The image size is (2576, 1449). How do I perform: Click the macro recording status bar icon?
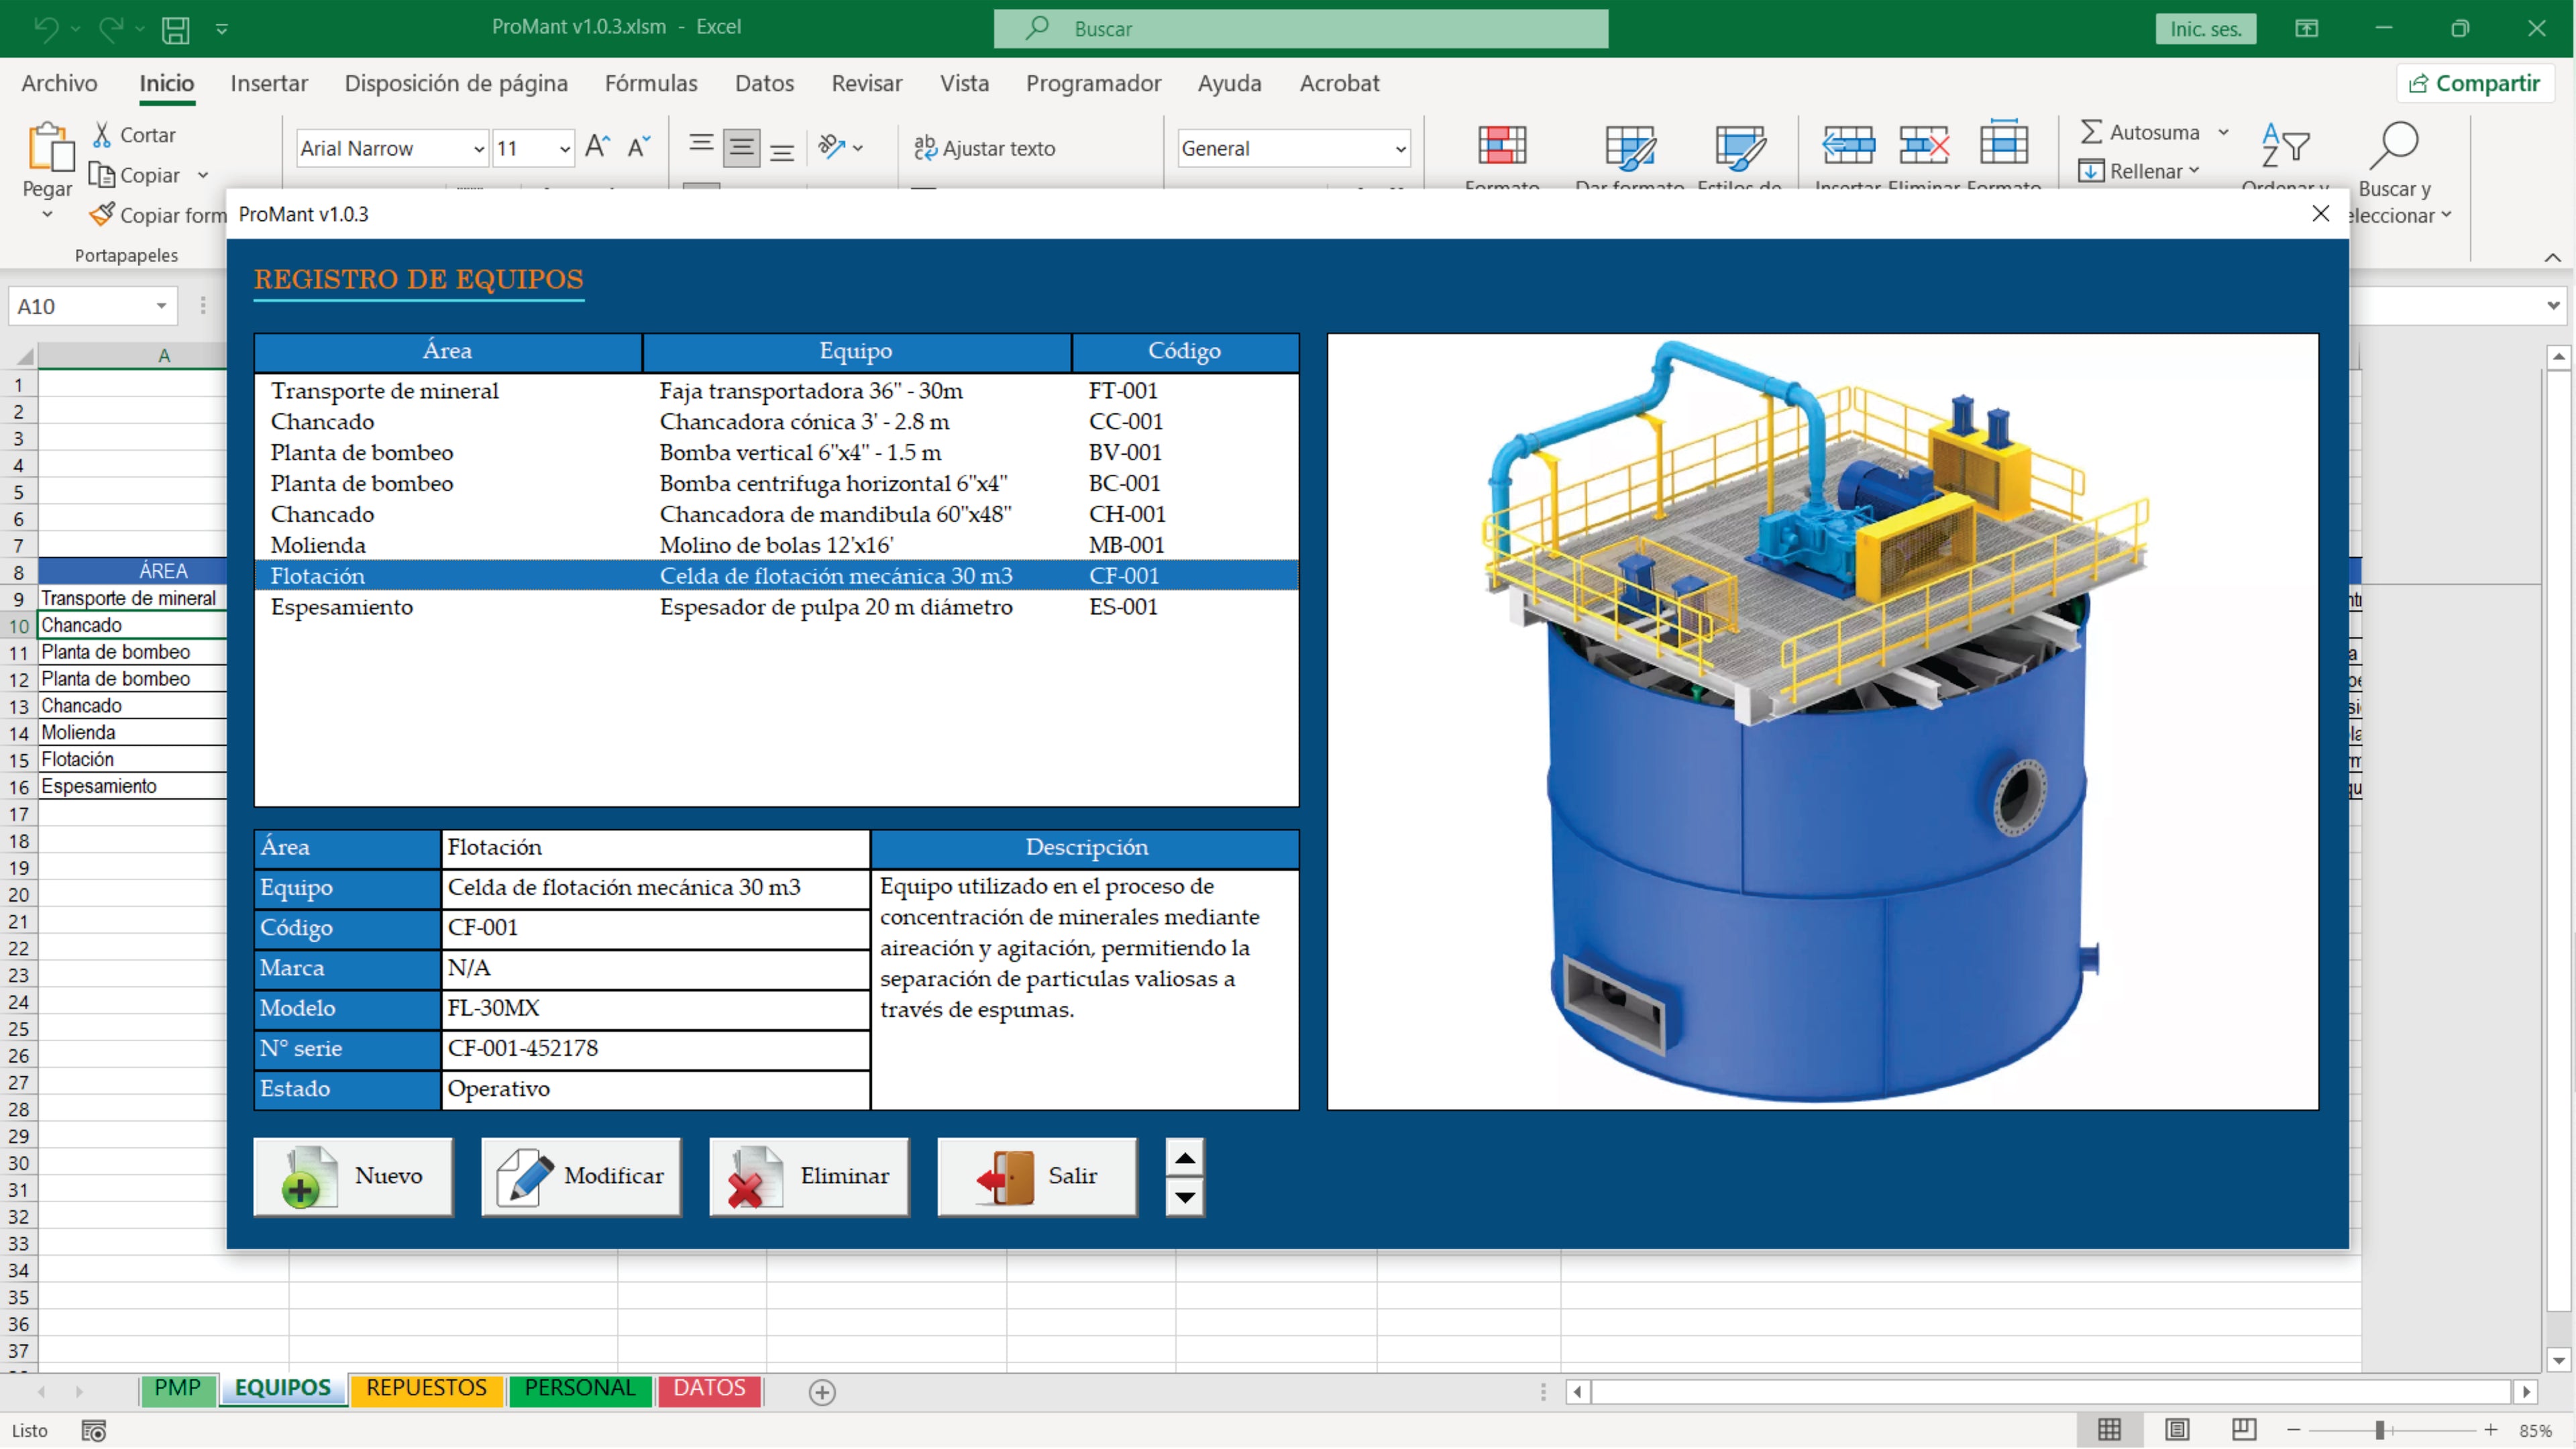[93, 1431]
